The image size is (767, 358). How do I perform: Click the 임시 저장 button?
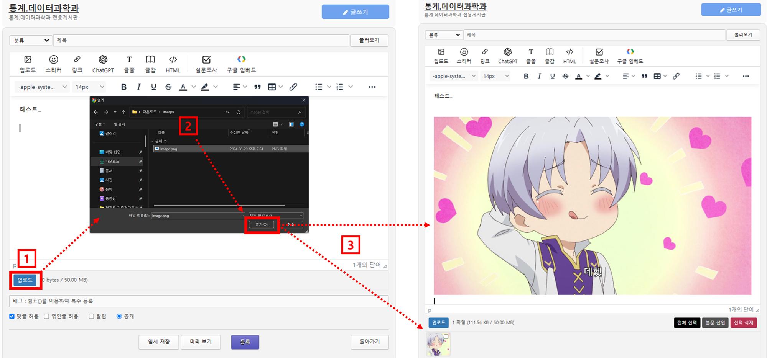pos(159,342)
